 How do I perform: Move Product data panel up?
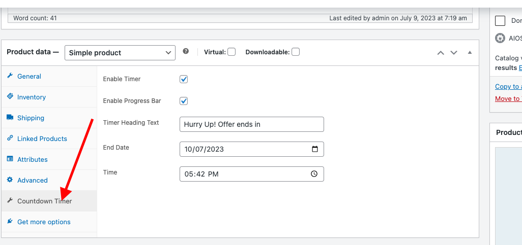click(441, 53)
